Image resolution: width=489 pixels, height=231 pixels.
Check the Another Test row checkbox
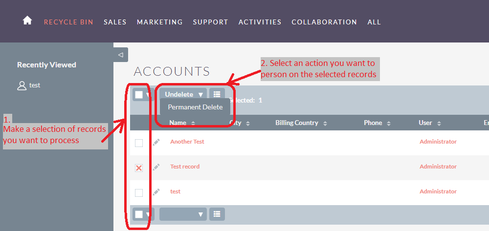coord(139,143)
